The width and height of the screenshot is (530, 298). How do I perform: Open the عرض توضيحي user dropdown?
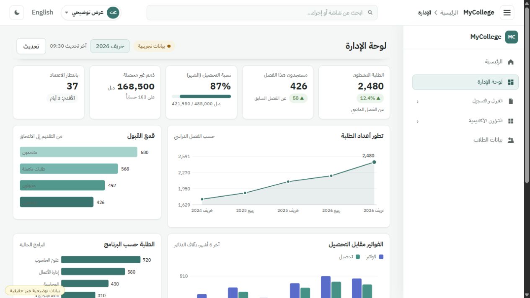point(91,13)
